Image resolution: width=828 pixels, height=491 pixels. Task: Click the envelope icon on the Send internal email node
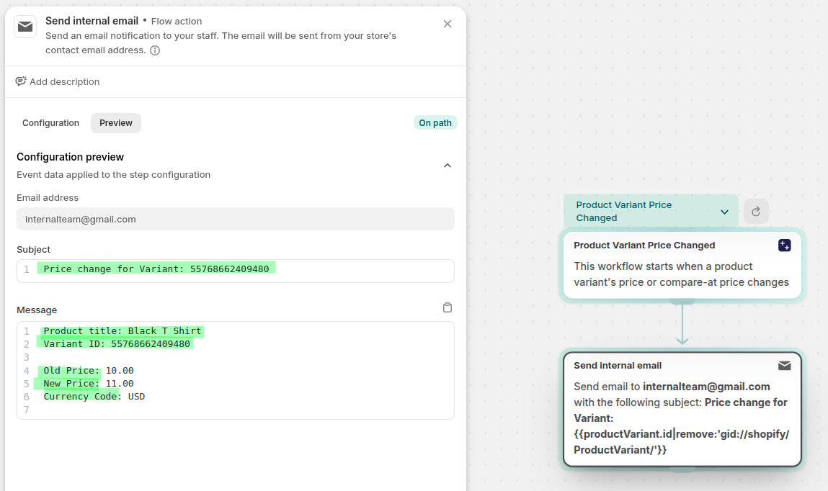[x=784, y=366]
